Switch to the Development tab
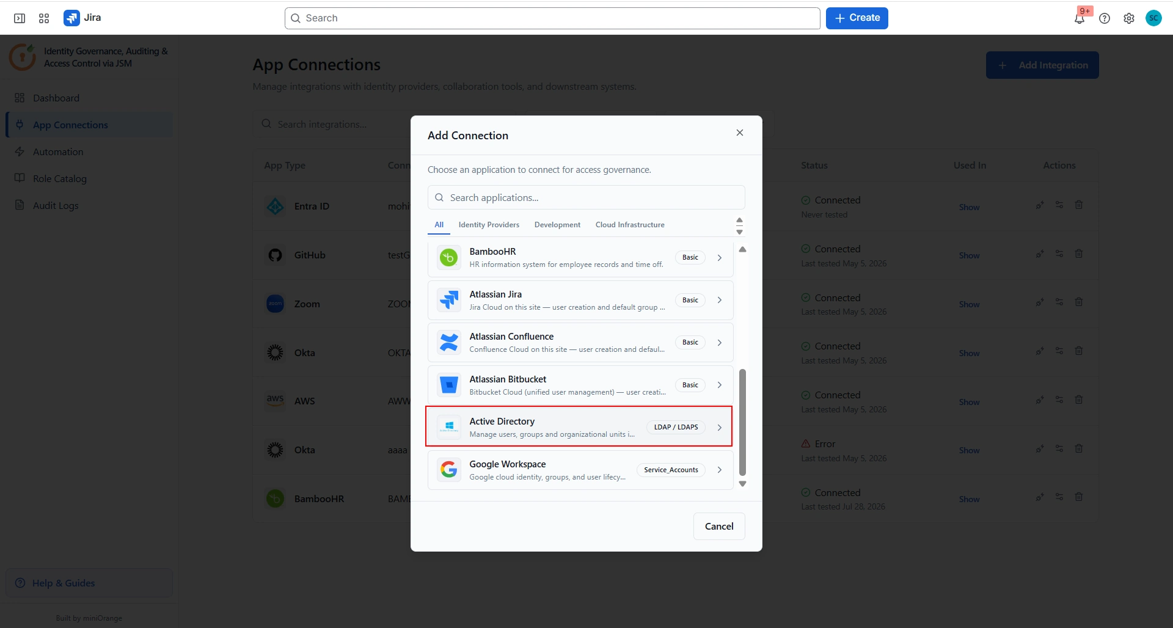Viewport: 1173px width, 628px height. point(557,225)
